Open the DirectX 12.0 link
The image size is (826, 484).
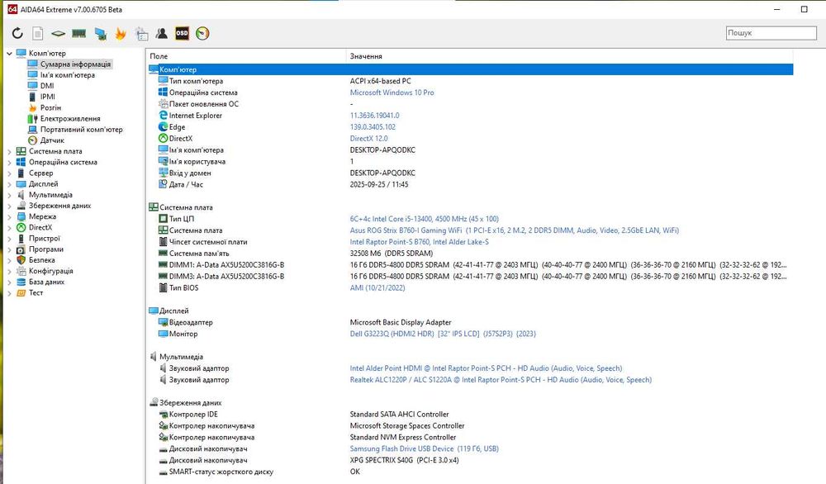(x=368, y=139)
